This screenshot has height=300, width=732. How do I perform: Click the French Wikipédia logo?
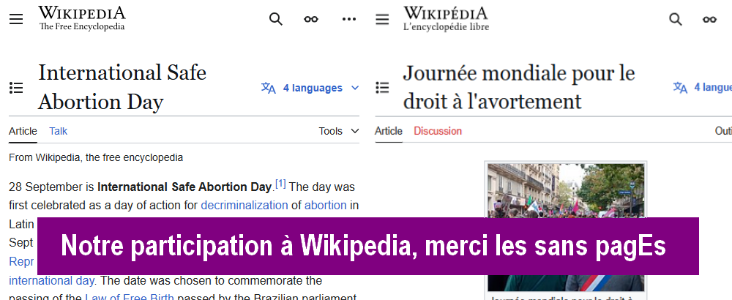click(x=447, y=19)
